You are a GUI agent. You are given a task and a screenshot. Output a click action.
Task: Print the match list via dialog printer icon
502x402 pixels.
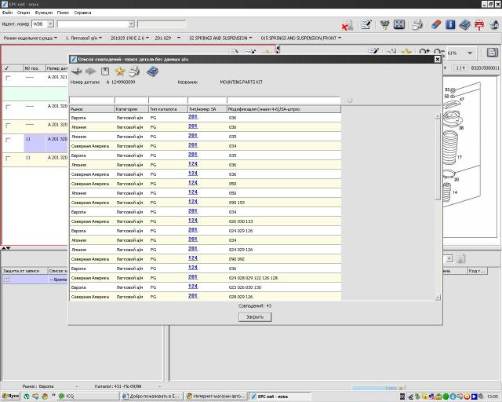pos(134,71)
